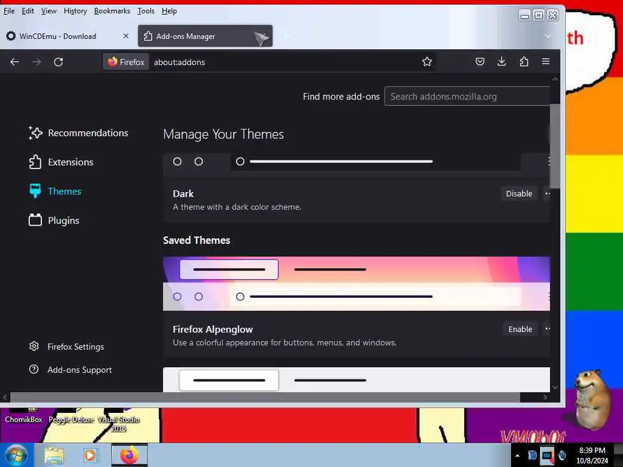Open a new tab with the plus button

pyautogui.click(x=286, y=36)
